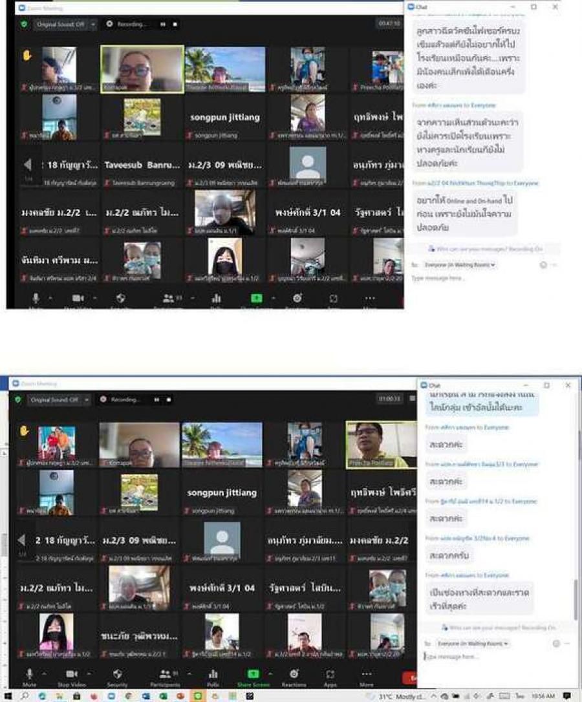Stop the recording in the upper meeting window

pos(175,24)
